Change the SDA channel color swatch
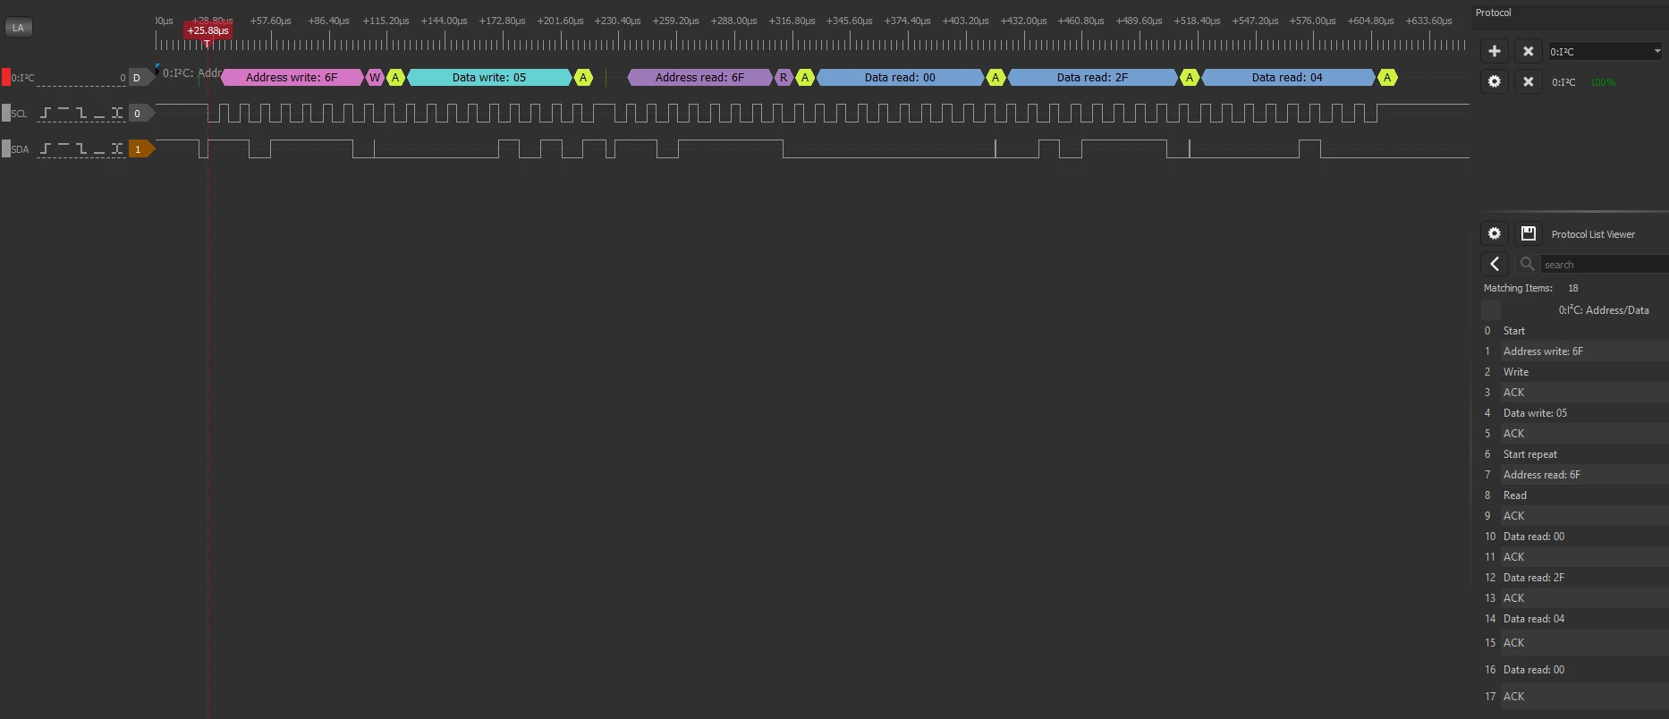Screen dimensions: 1669x719 coord(5,148)
